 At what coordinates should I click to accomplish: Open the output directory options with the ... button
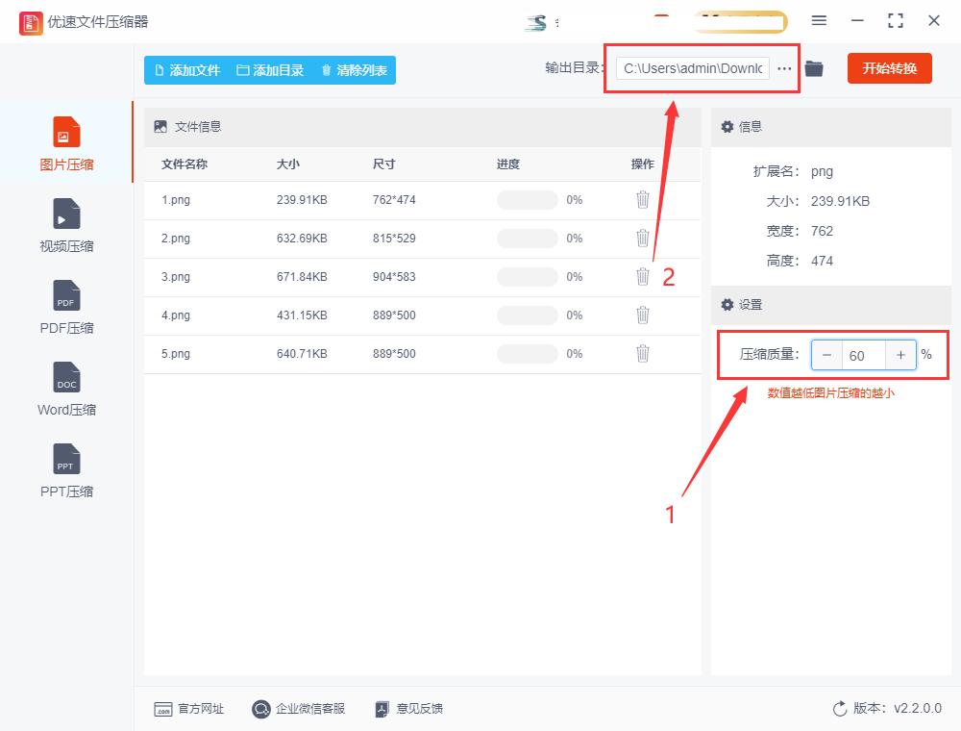click(784, 68)
